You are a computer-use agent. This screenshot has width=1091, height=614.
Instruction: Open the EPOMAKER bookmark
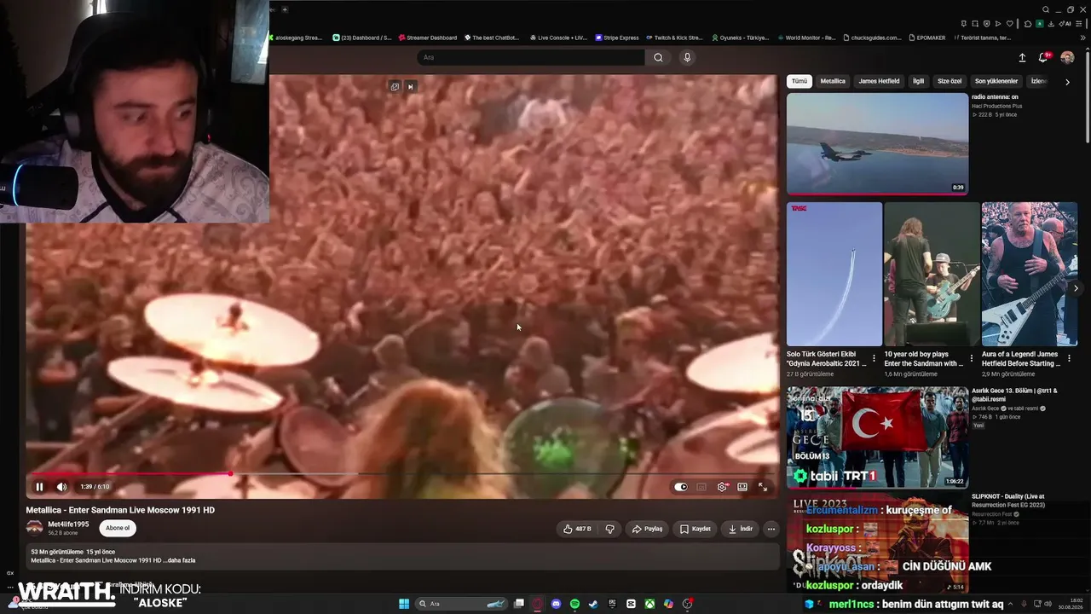(928, 38)
